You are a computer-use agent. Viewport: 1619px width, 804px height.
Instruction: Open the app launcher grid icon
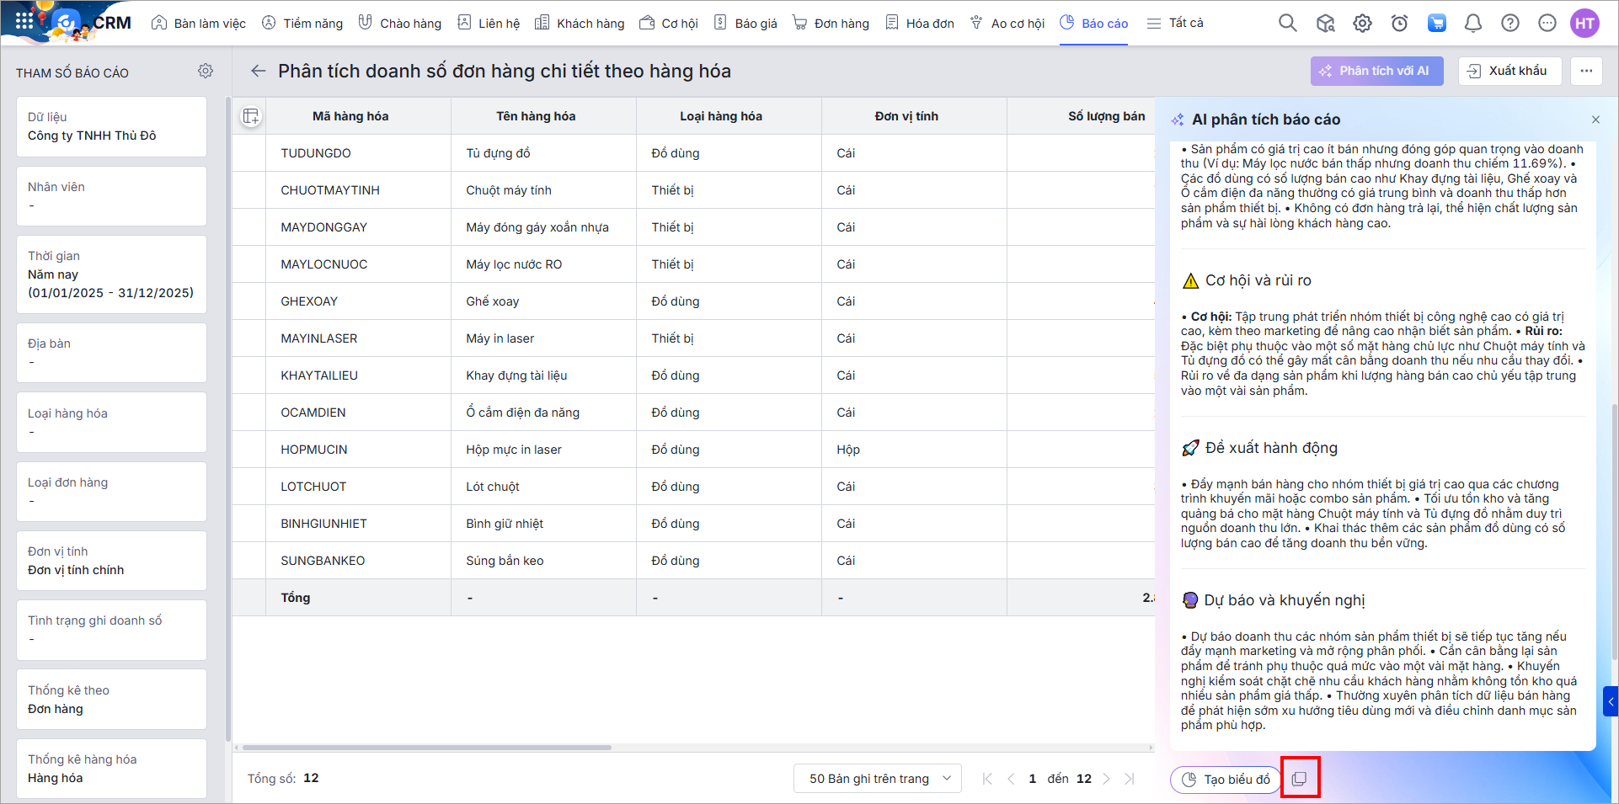pos(24,22)
